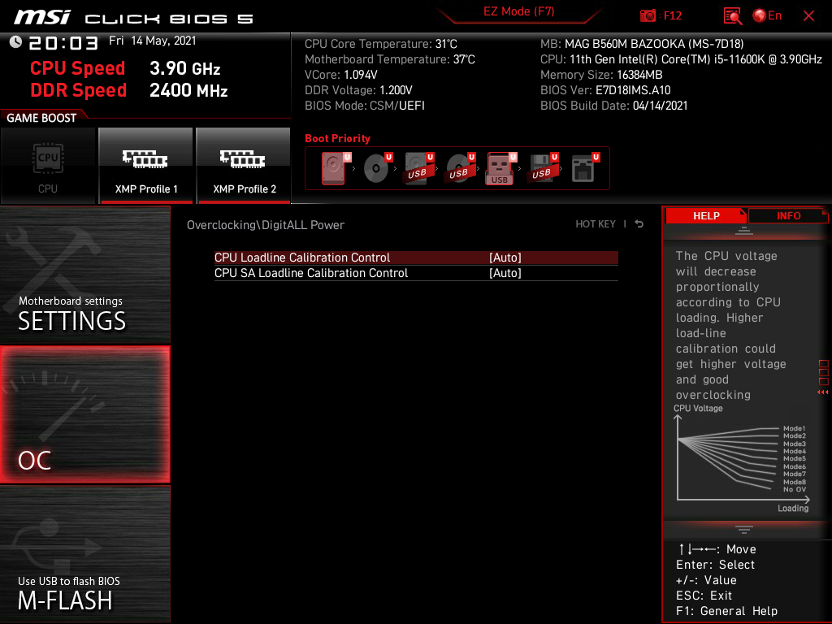The height and width of the screenshot is (624, 832).
Task: Open the SETTINGS motherboard section
Action: click(84, 275)
